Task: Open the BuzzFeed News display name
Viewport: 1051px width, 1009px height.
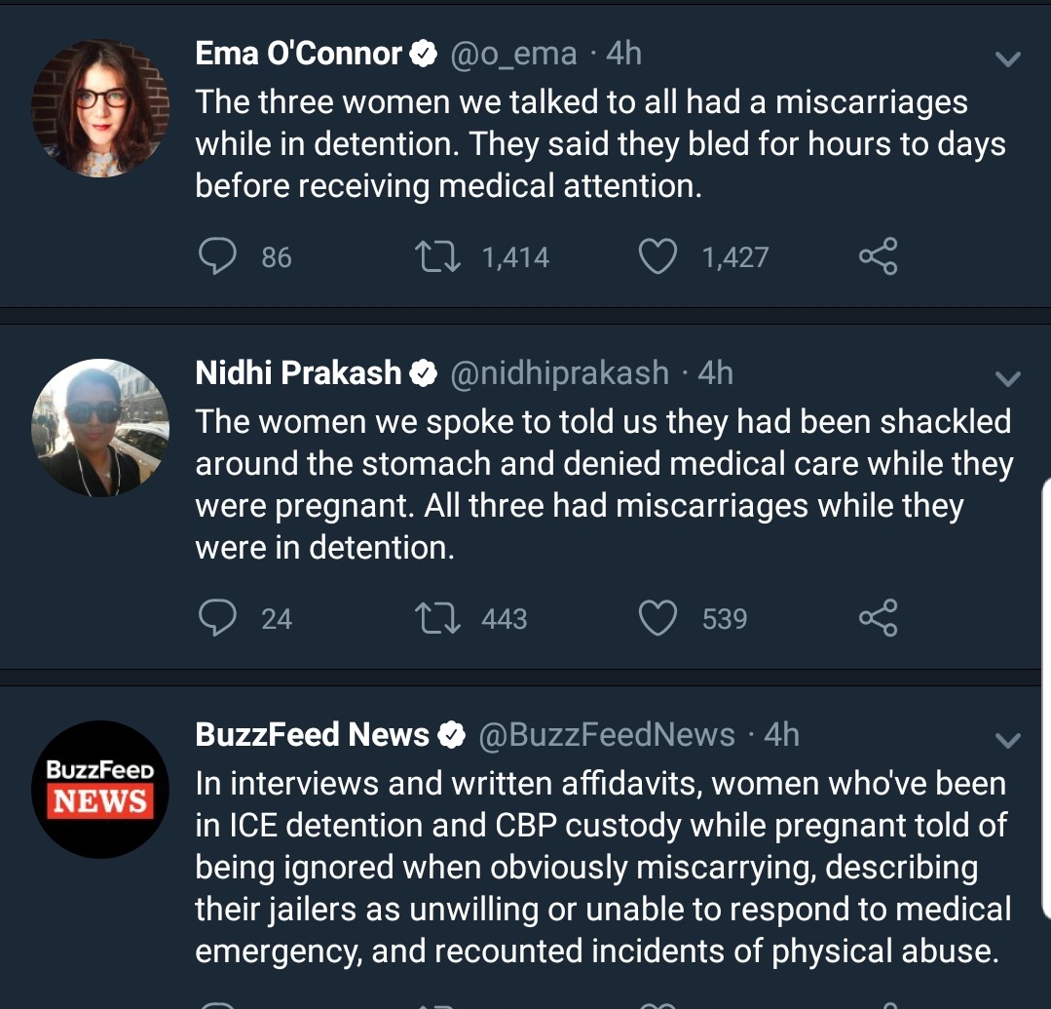Action: pyautogui.click(x=313, y=734)
